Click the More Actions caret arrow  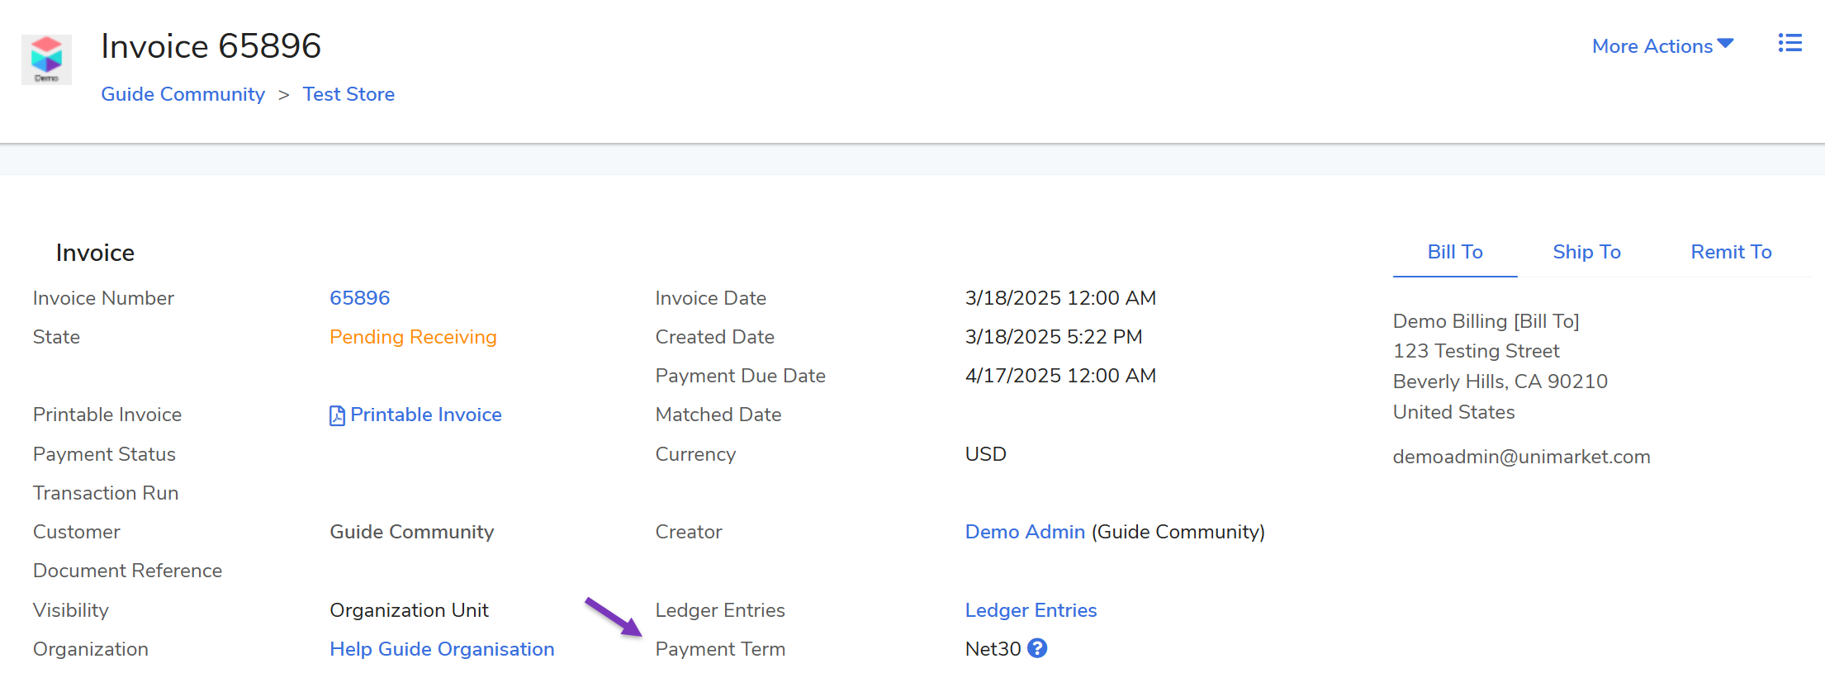(1725, 44)
